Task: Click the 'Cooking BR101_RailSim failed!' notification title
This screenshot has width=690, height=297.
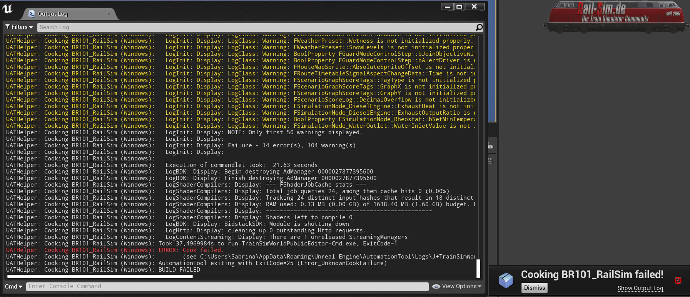Action: point(592,275)
